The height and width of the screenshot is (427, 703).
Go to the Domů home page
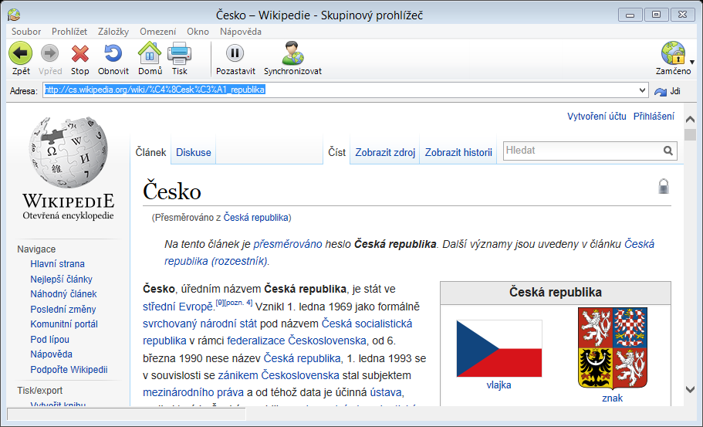[150, 53]
